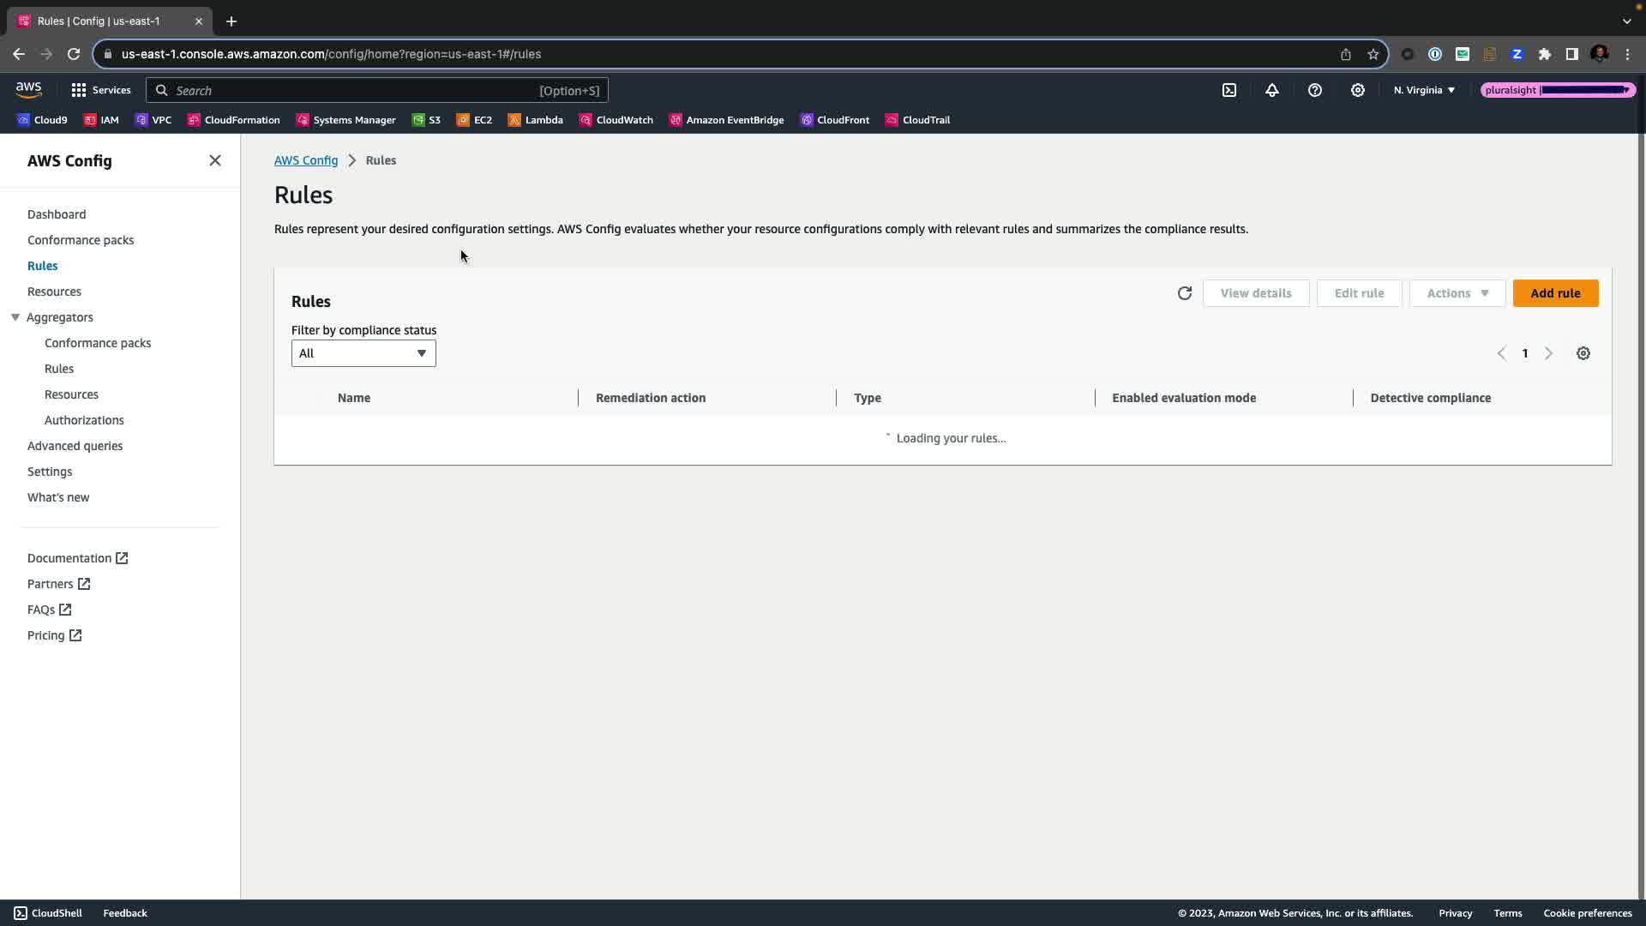Click the AWS logo home icon
1646x926 pixels.
point(28,90)
